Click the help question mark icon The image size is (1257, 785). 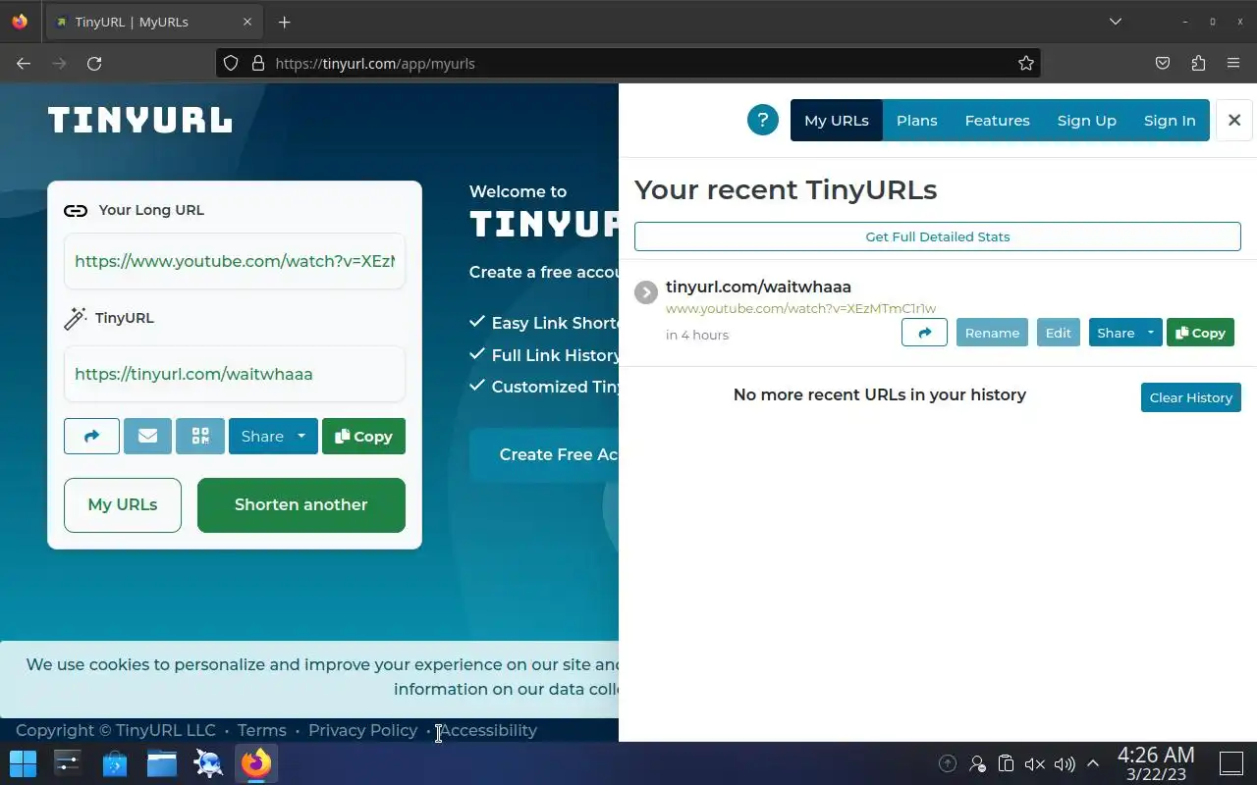(x=763, y=120)
